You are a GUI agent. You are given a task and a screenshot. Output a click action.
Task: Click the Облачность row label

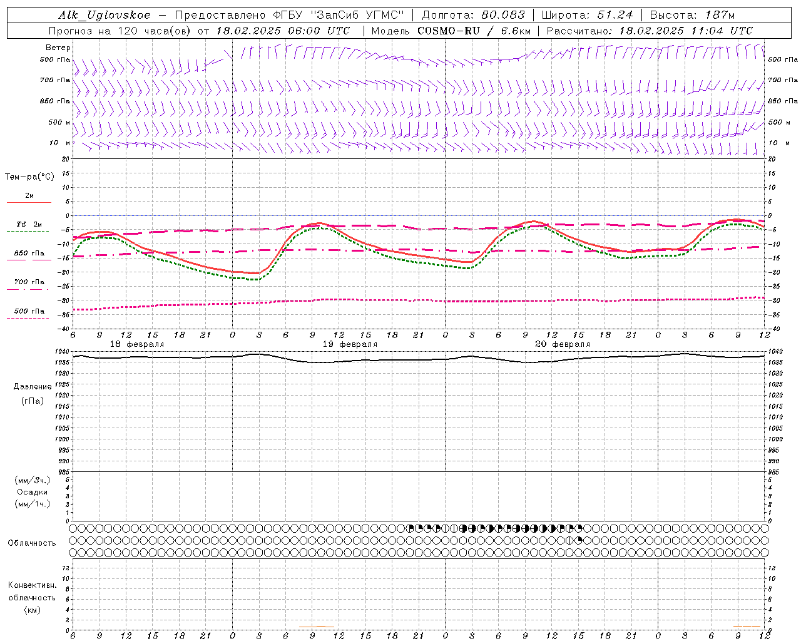32,543
